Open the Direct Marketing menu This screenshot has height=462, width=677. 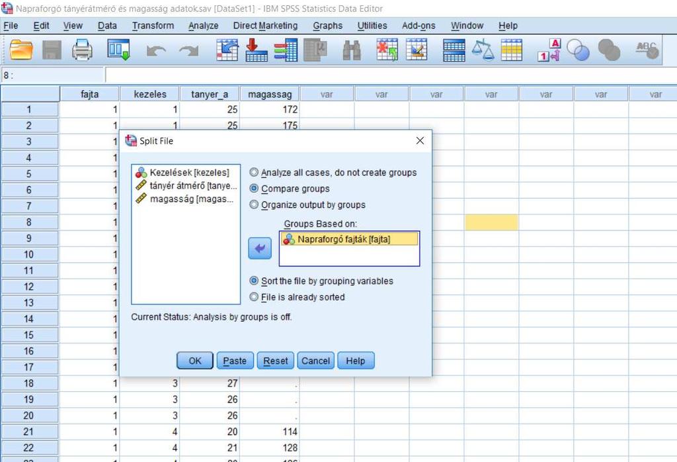[x=265, y=26]
